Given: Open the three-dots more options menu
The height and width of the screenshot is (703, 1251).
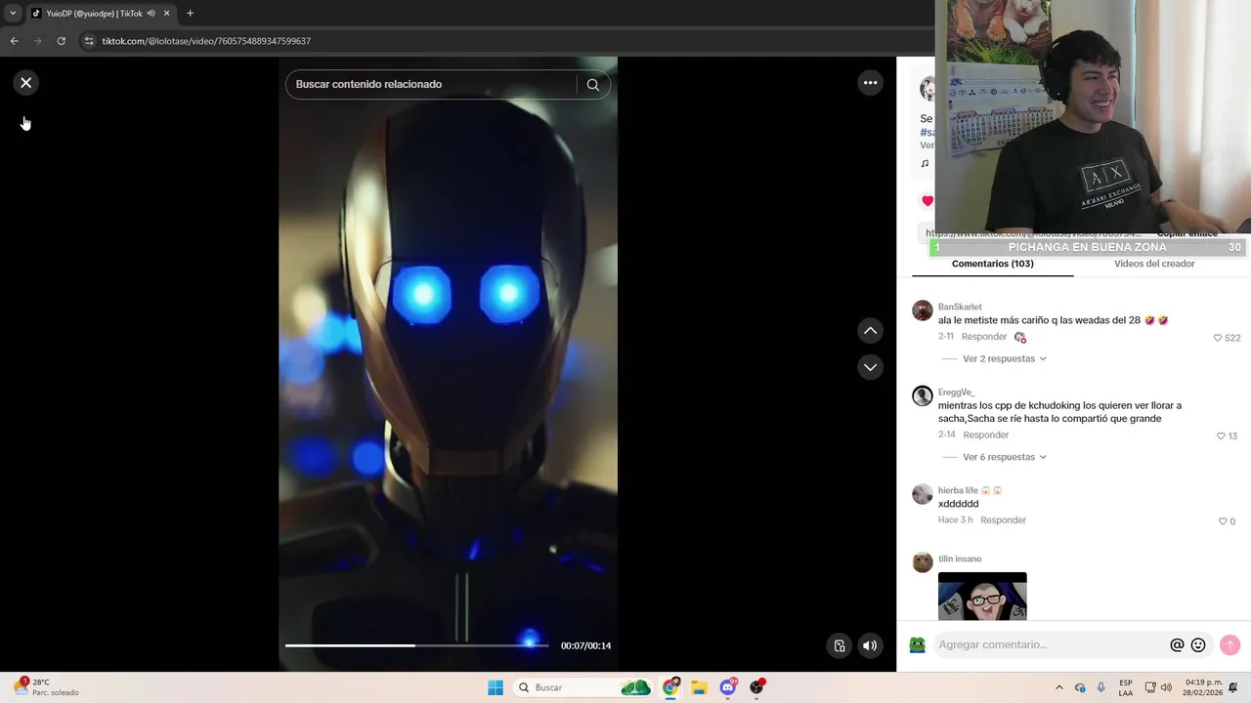Looking at the screenshot, I should [x=870, y=83].
